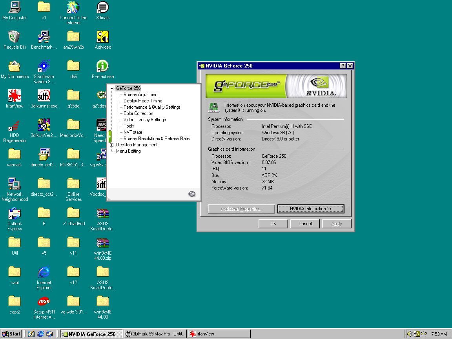452x339 pixels.
Task: Click the volume speaker tray icon
Action: [x=409, y=334]
